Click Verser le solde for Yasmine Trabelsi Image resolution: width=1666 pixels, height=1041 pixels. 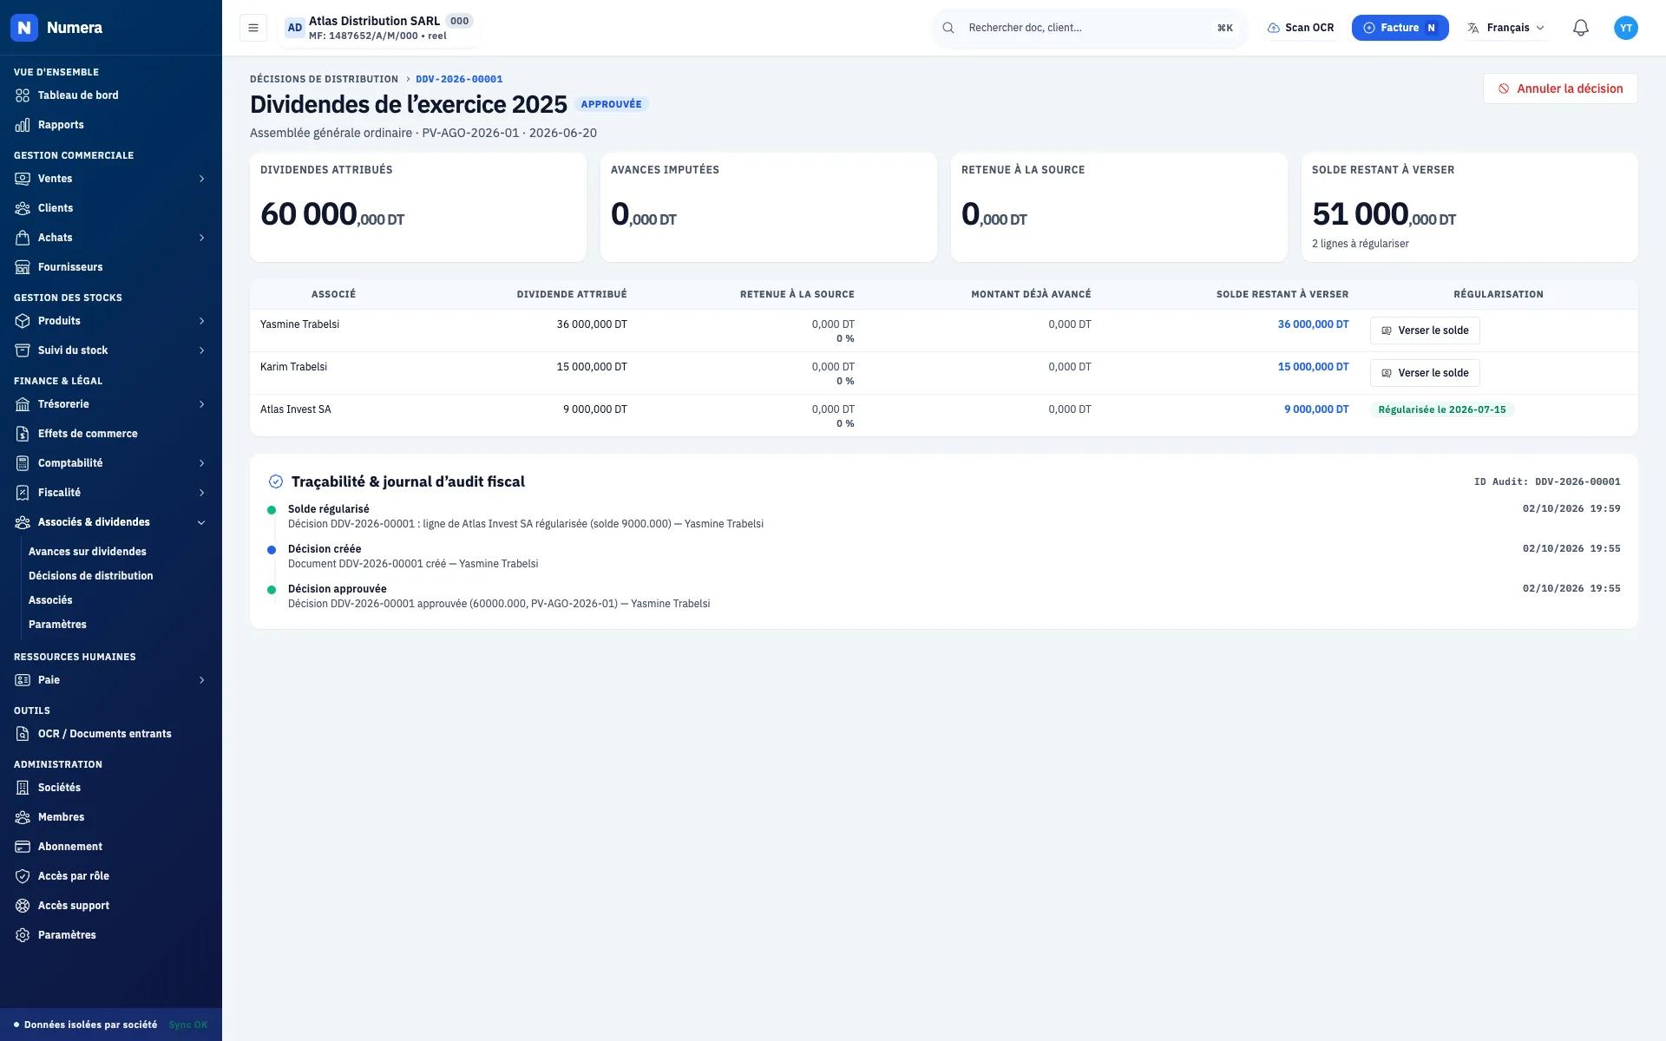1425,331
